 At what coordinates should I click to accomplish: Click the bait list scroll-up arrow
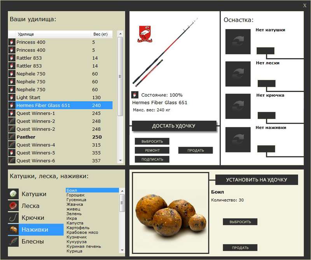(x=122, y=191)
